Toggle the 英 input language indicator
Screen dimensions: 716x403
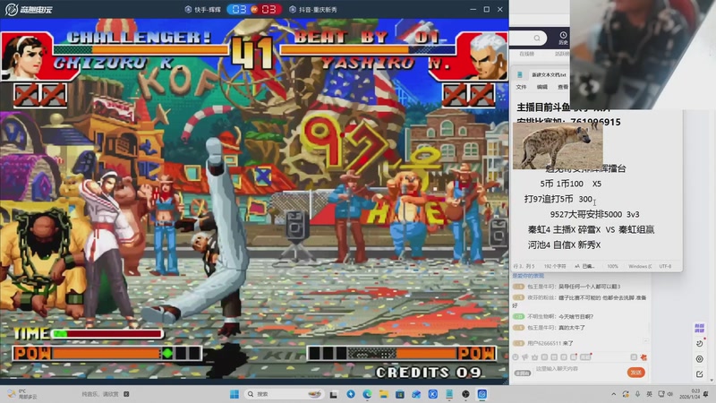coord(649,394)
